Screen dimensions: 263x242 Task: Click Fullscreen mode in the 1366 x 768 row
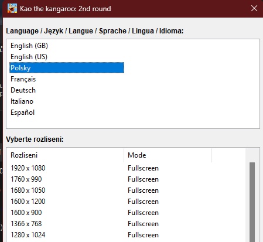(143, 224)
